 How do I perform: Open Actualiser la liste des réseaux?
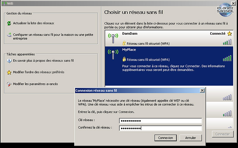[34, 23]
